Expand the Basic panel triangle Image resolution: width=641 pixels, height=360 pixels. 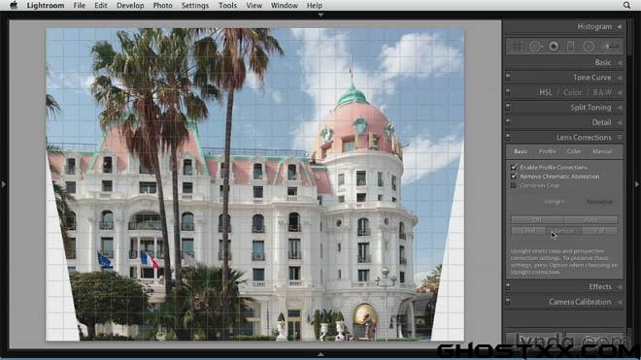pyautogui.click(x=620, y=62)
